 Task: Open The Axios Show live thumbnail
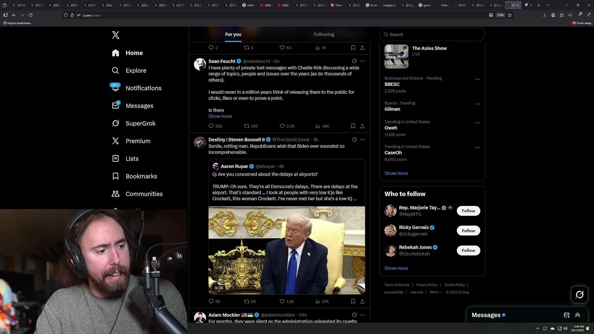tap(396, 57)
